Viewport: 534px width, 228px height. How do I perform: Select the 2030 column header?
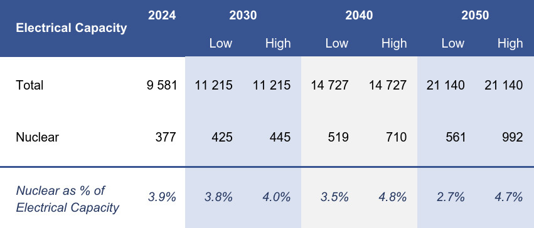243,15
